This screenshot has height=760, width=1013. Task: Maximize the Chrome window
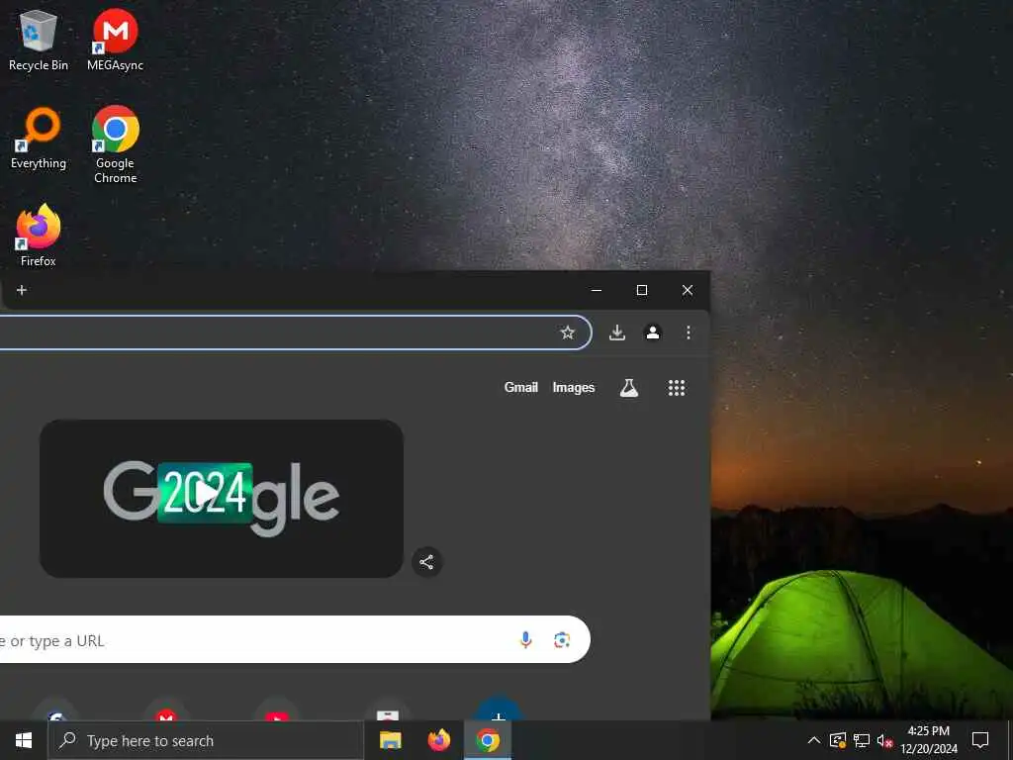coord(641,290)
